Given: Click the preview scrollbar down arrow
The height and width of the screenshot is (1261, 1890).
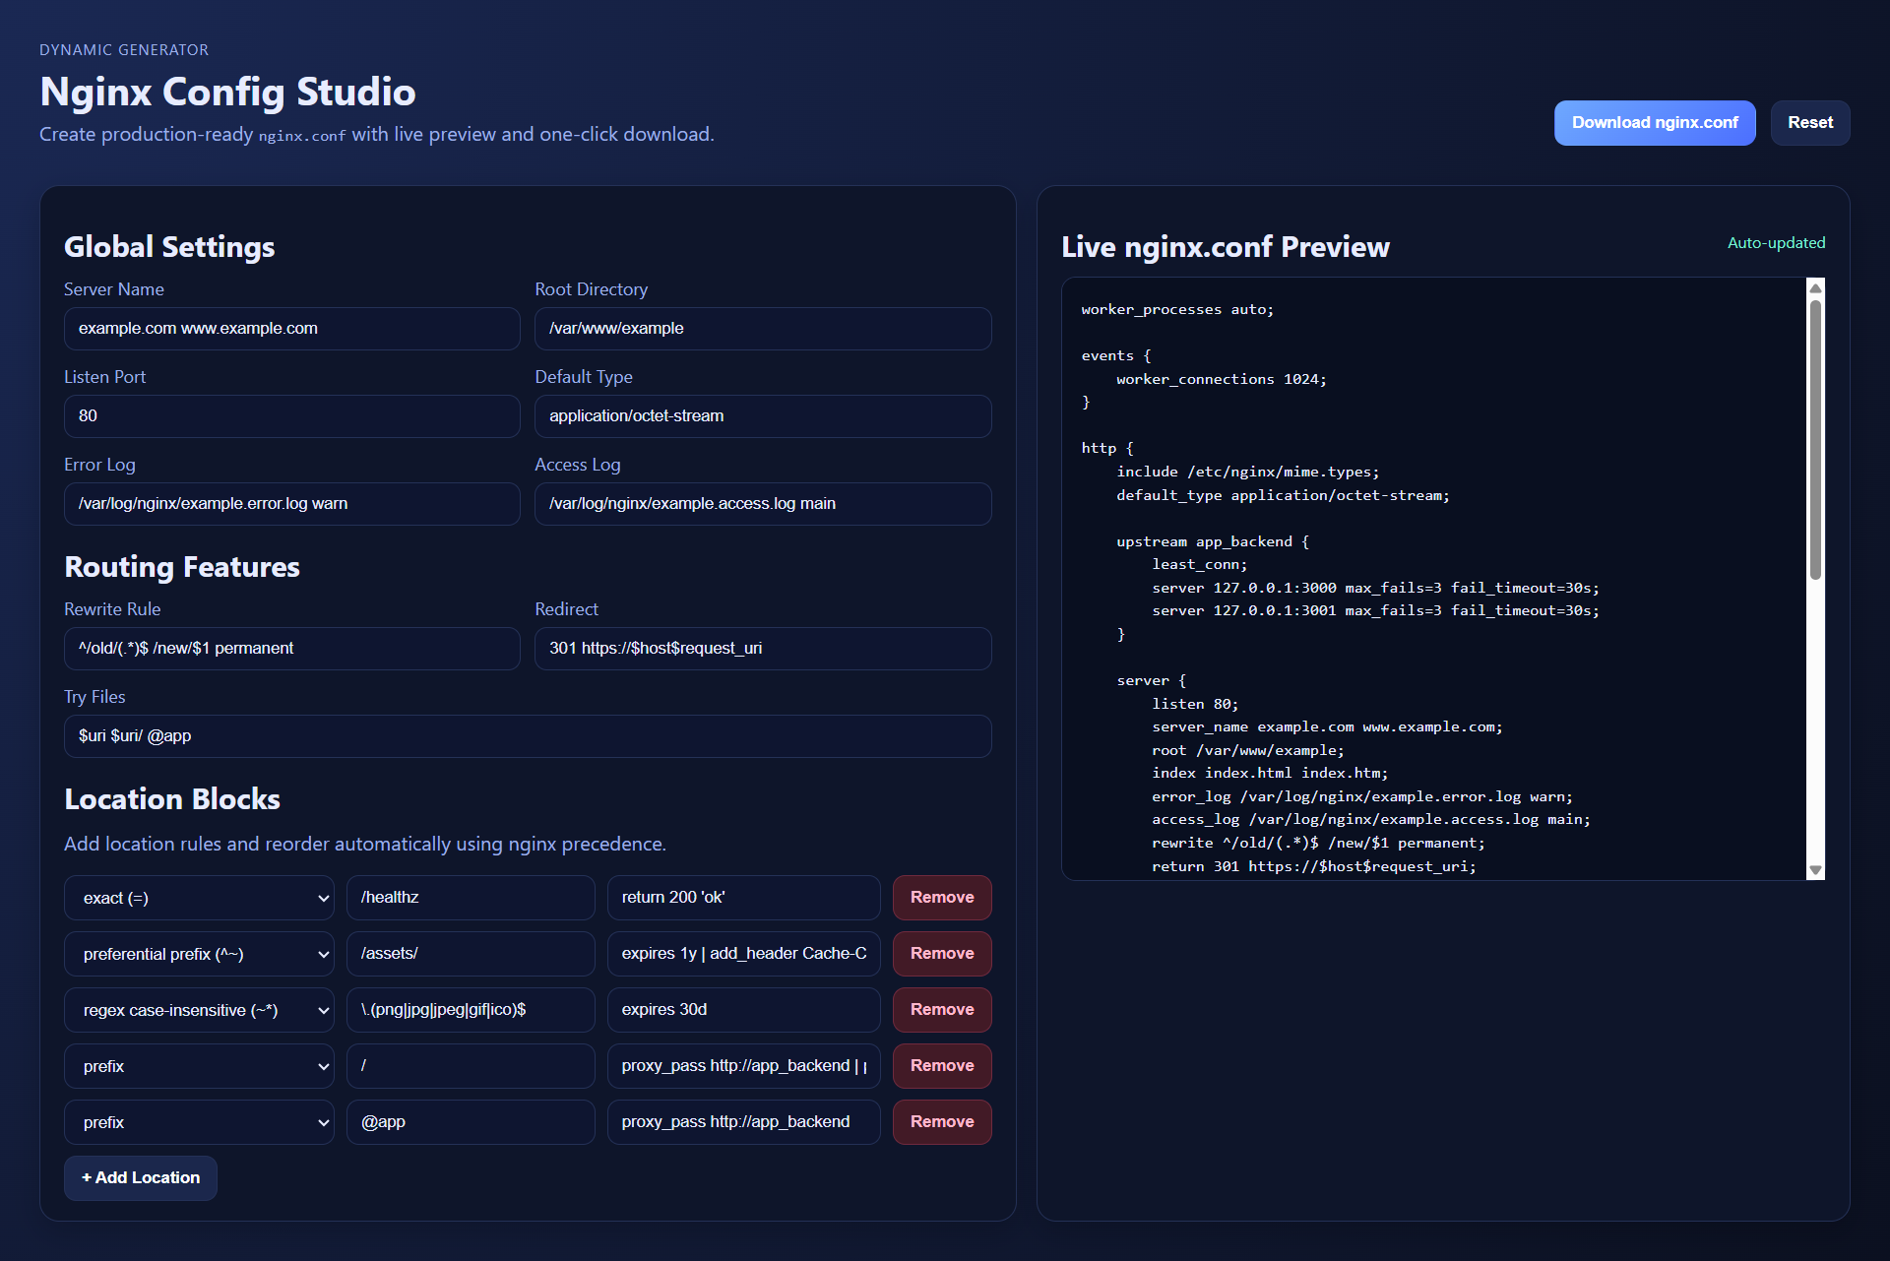Looking at the screenshot, I should click(x=1816, y=870).
